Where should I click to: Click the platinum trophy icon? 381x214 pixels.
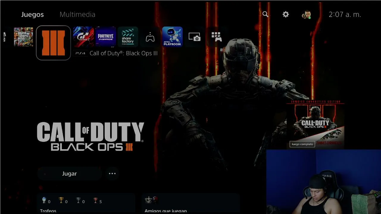(44, 201)
